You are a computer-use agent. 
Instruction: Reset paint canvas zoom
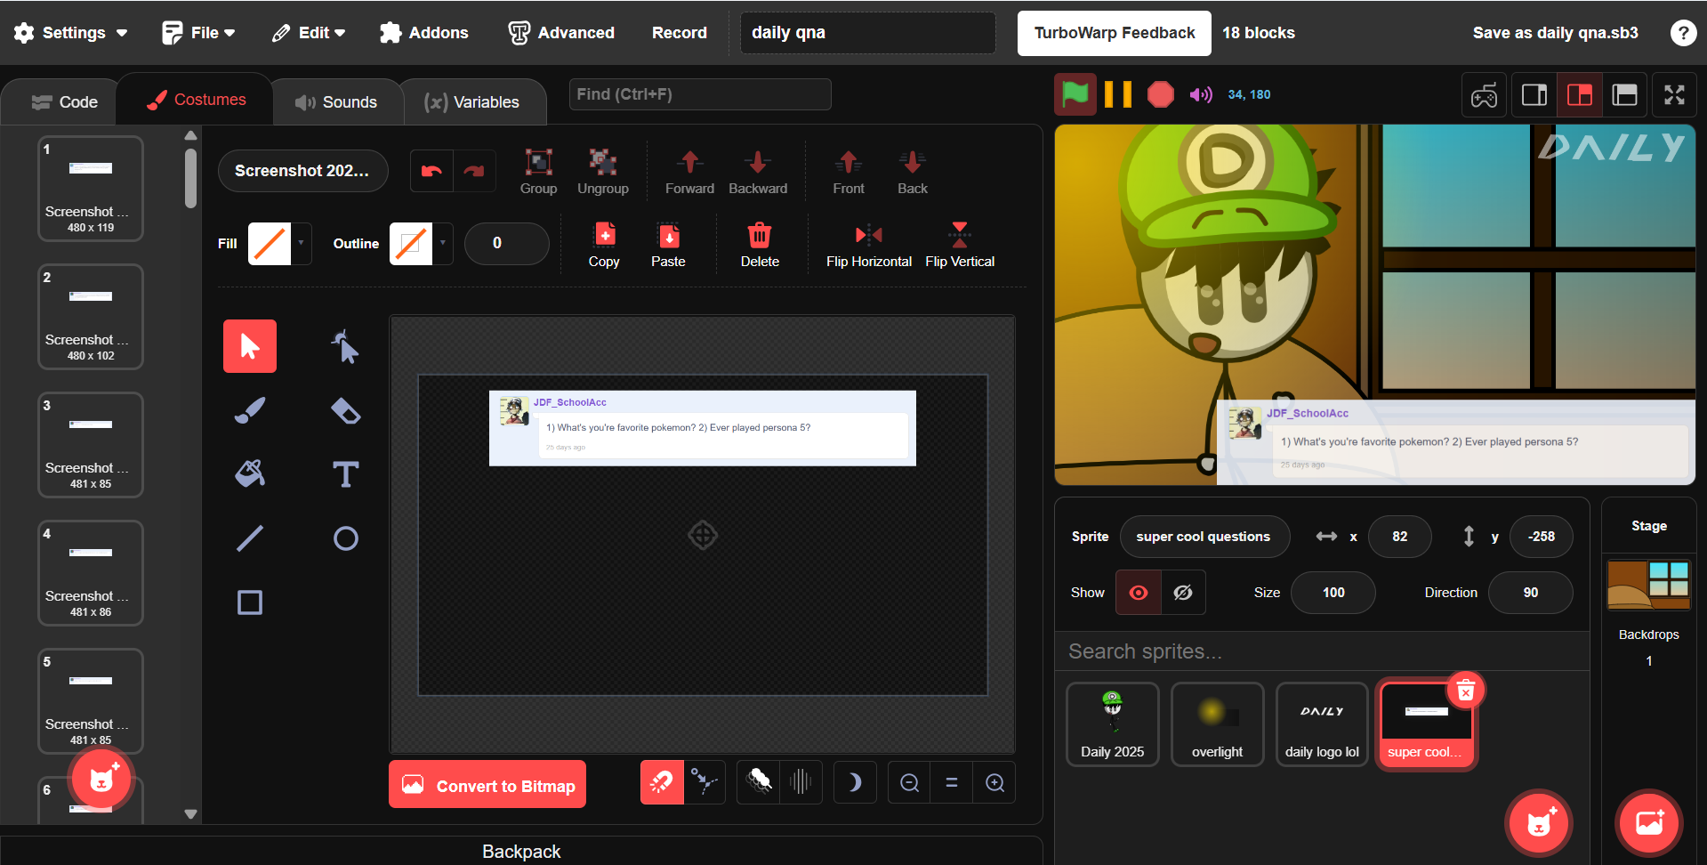click(x=952, y=782)
